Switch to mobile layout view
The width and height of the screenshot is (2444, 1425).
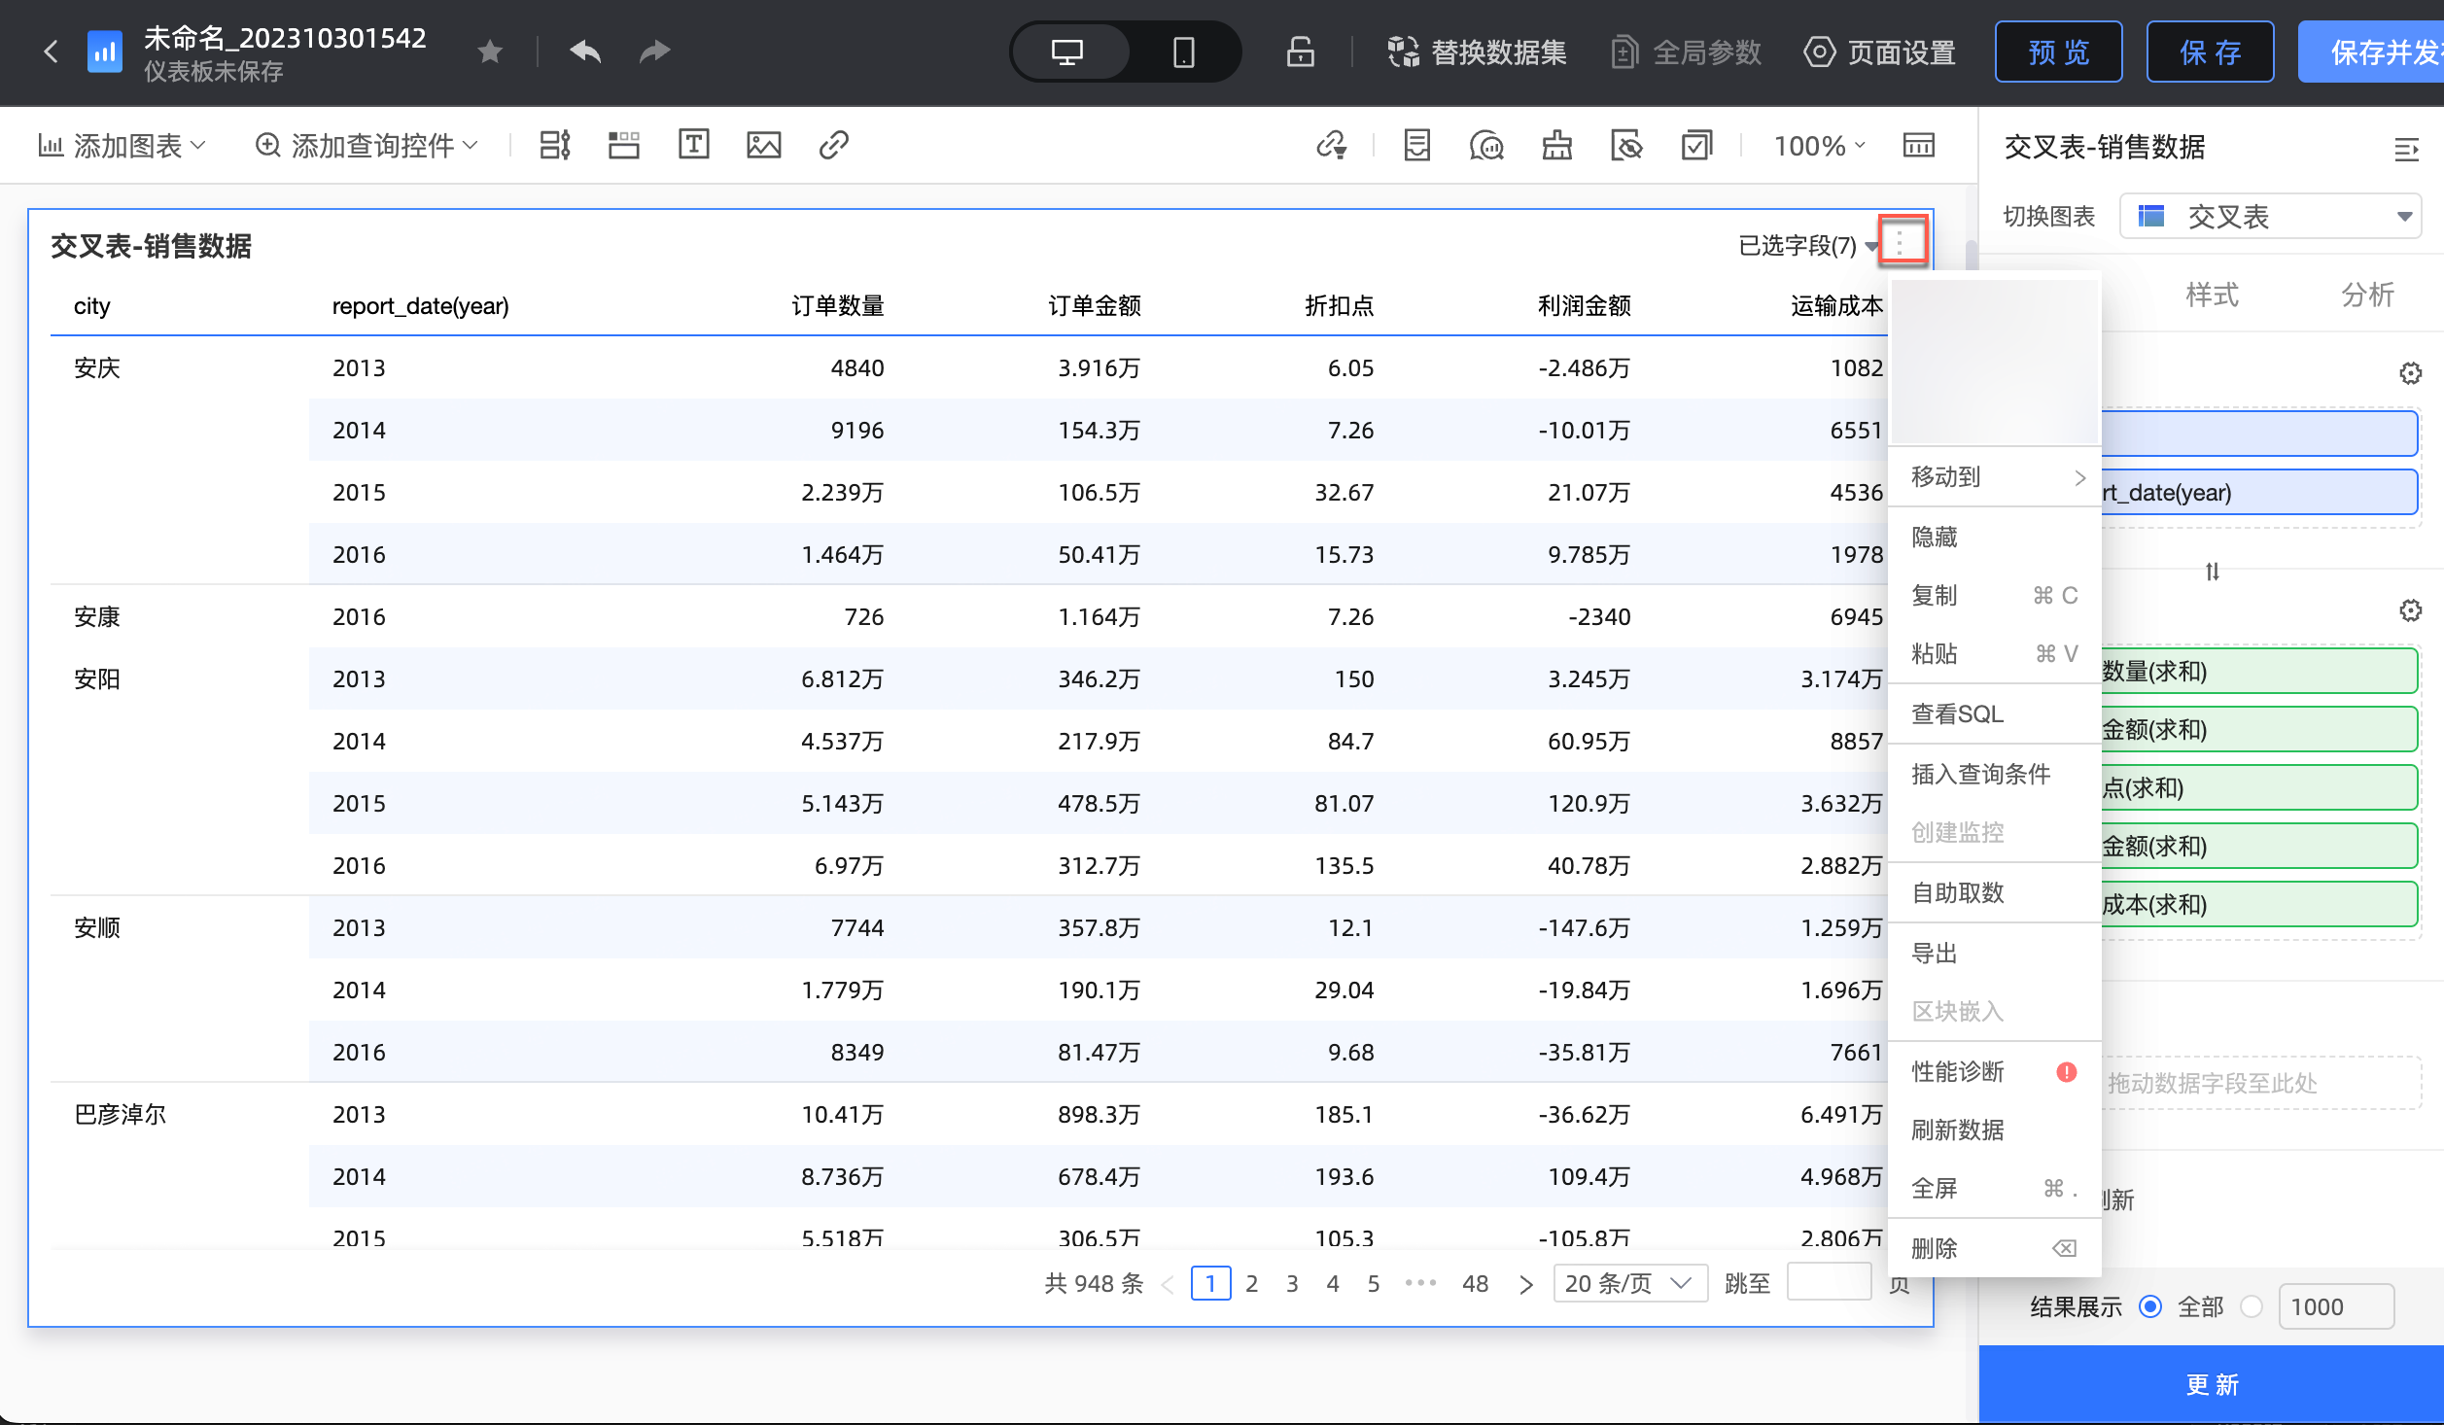[1183, 52]
